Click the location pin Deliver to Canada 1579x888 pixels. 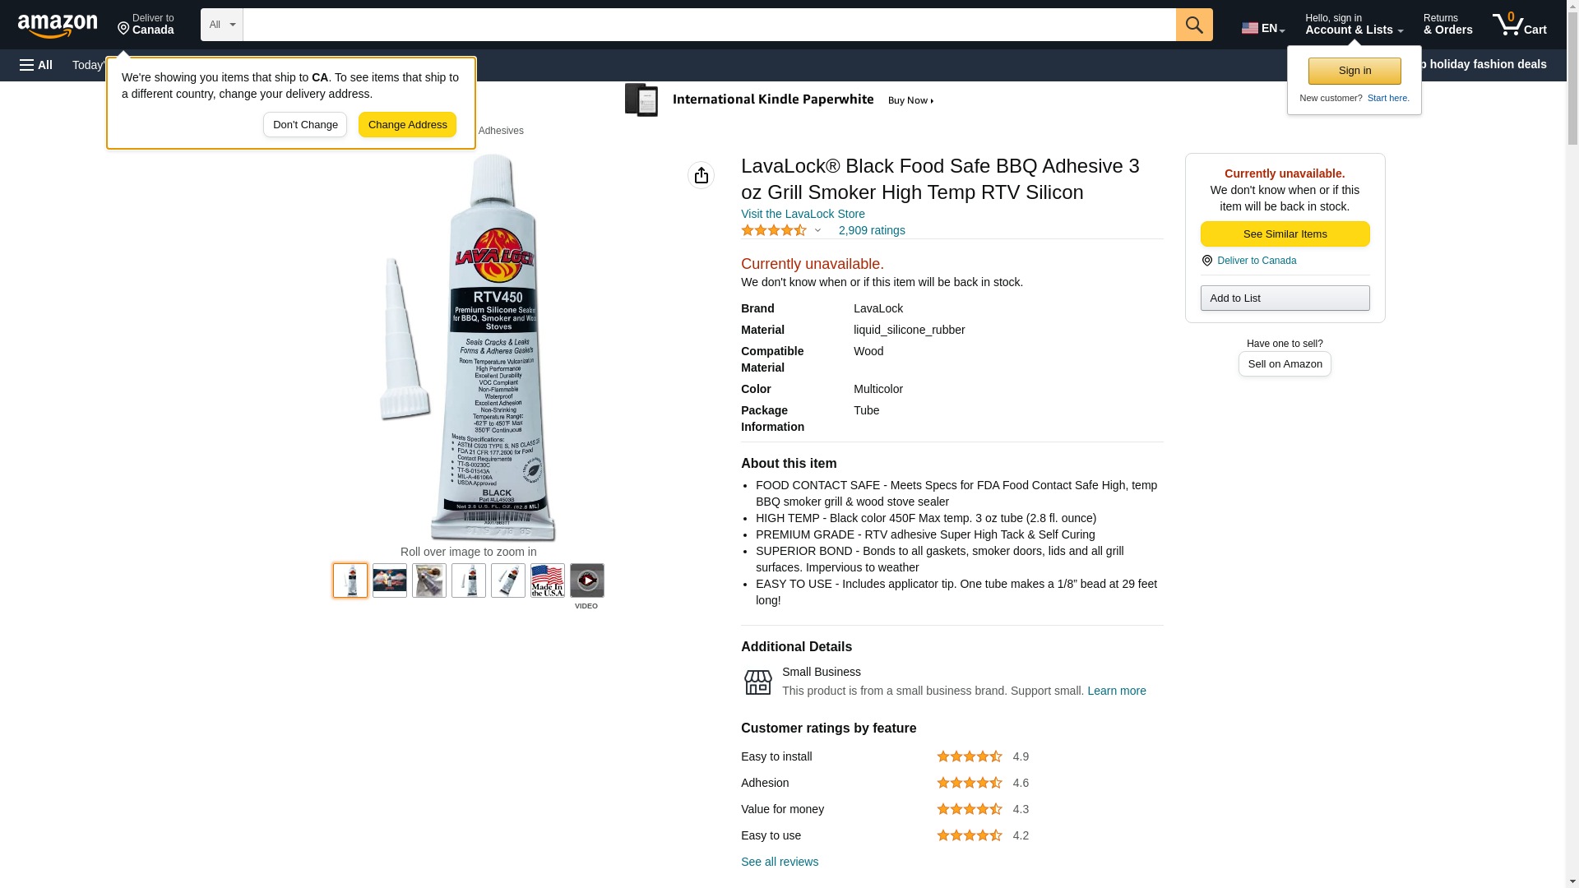click(x=146, y=25)
